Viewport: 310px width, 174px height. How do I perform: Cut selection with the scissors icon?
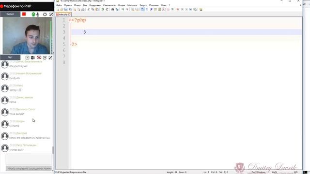[88, 9]
